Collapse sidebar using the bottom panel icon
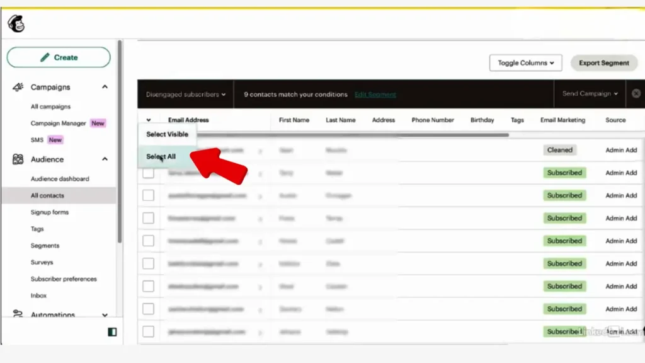This screenshot has height=363, width=645. (112, 331)
